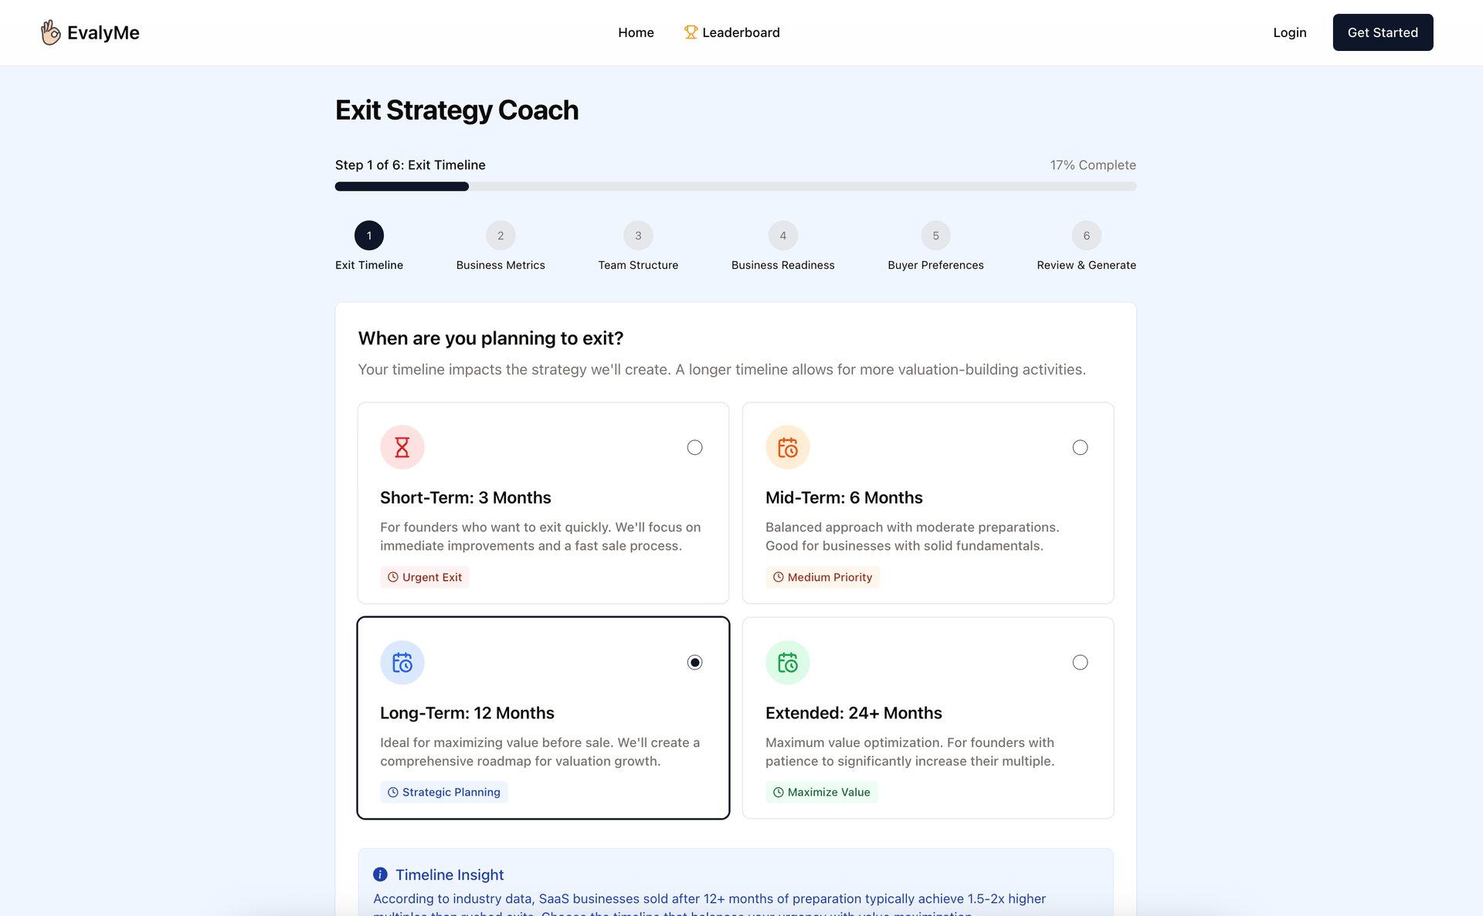The width and height of the screenshot is (1483, 916).
Task: Click the orange calendar Mid-Term icon
Action: 787,447
